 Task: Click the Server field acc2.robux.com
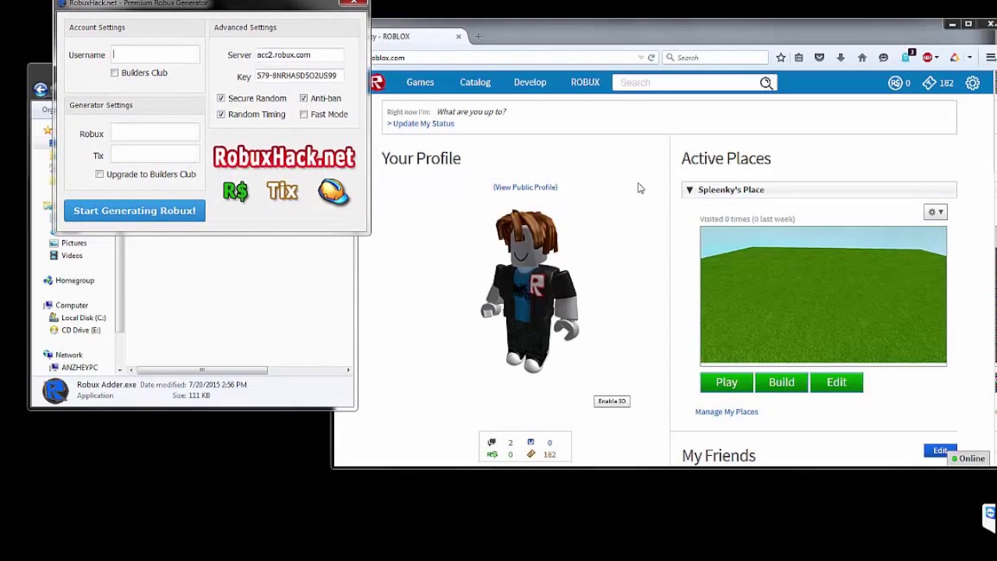[x=299, y=55]
